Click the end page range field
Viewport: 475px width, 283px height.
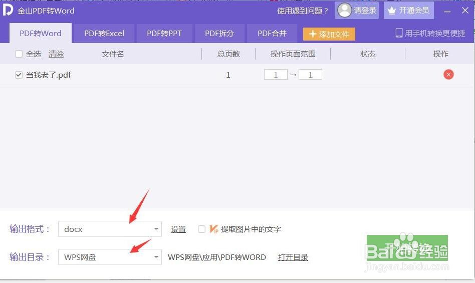tap(310, 75)
